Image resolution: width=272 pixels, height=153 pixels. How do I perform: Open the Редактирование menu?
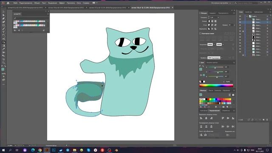[x=25, y=3]
